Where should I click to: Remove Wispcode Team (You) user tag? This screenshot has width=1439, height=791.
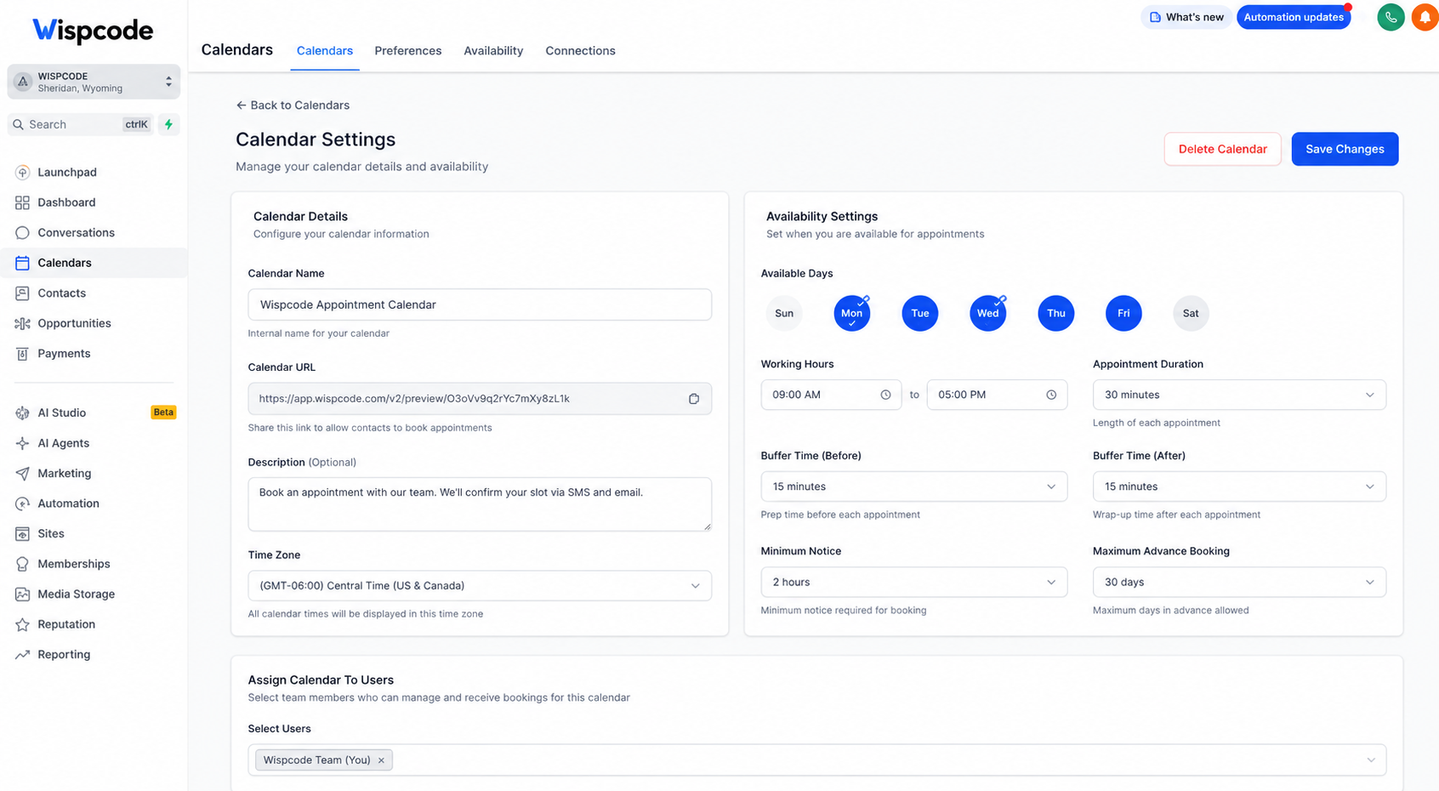coord(381,760)
